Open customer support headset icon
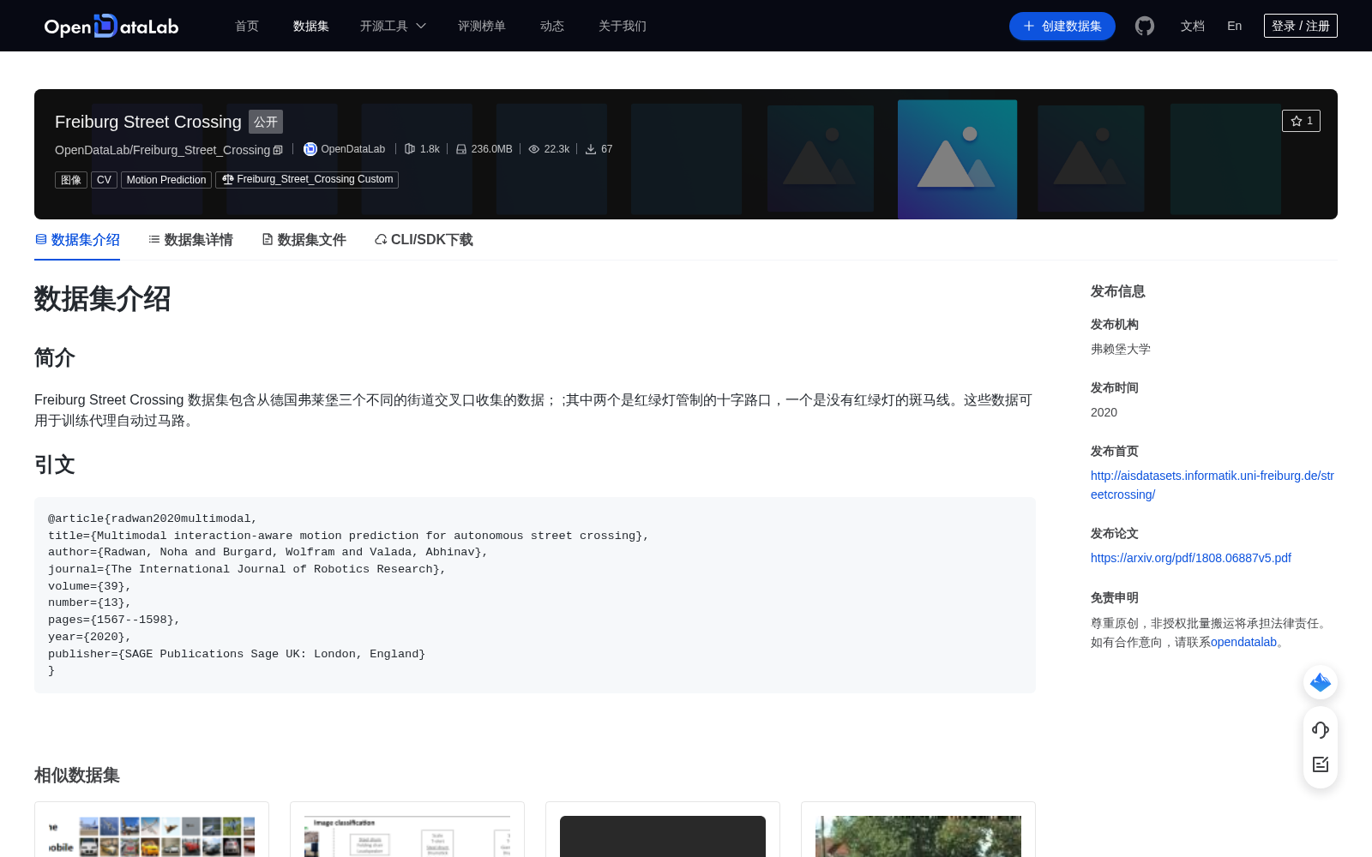Viewport: 1372px width, 857px height. point(1321,730)
